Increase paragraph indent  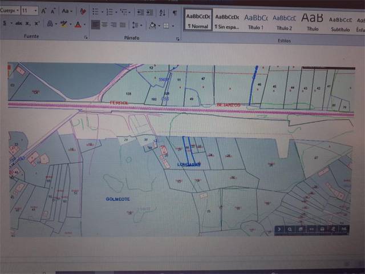click(149, 12)
